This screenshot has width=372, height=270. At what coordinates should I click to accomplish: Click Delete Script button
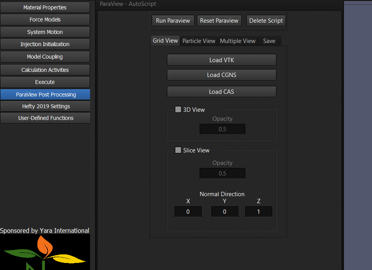coord(266,21)
